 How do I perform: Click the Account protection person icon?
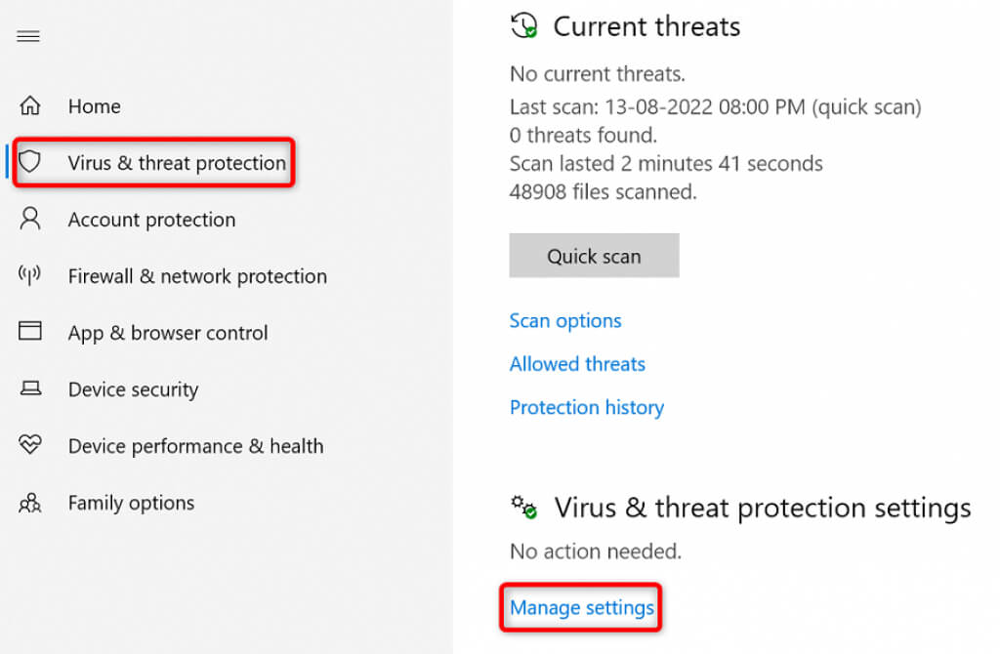30,219
